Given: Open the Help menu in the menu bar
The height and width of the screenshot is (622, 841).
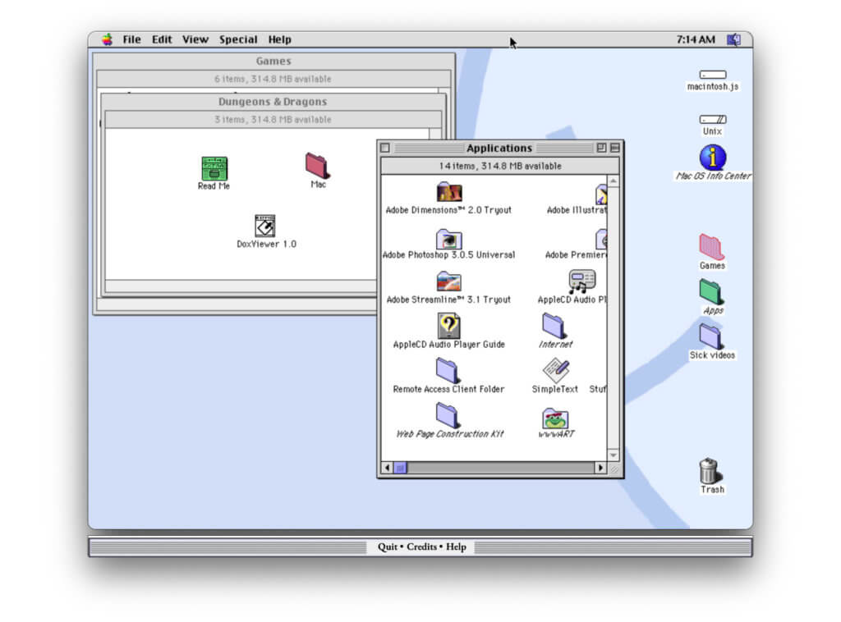Looking at the screenshot, I should click(279, 39).
